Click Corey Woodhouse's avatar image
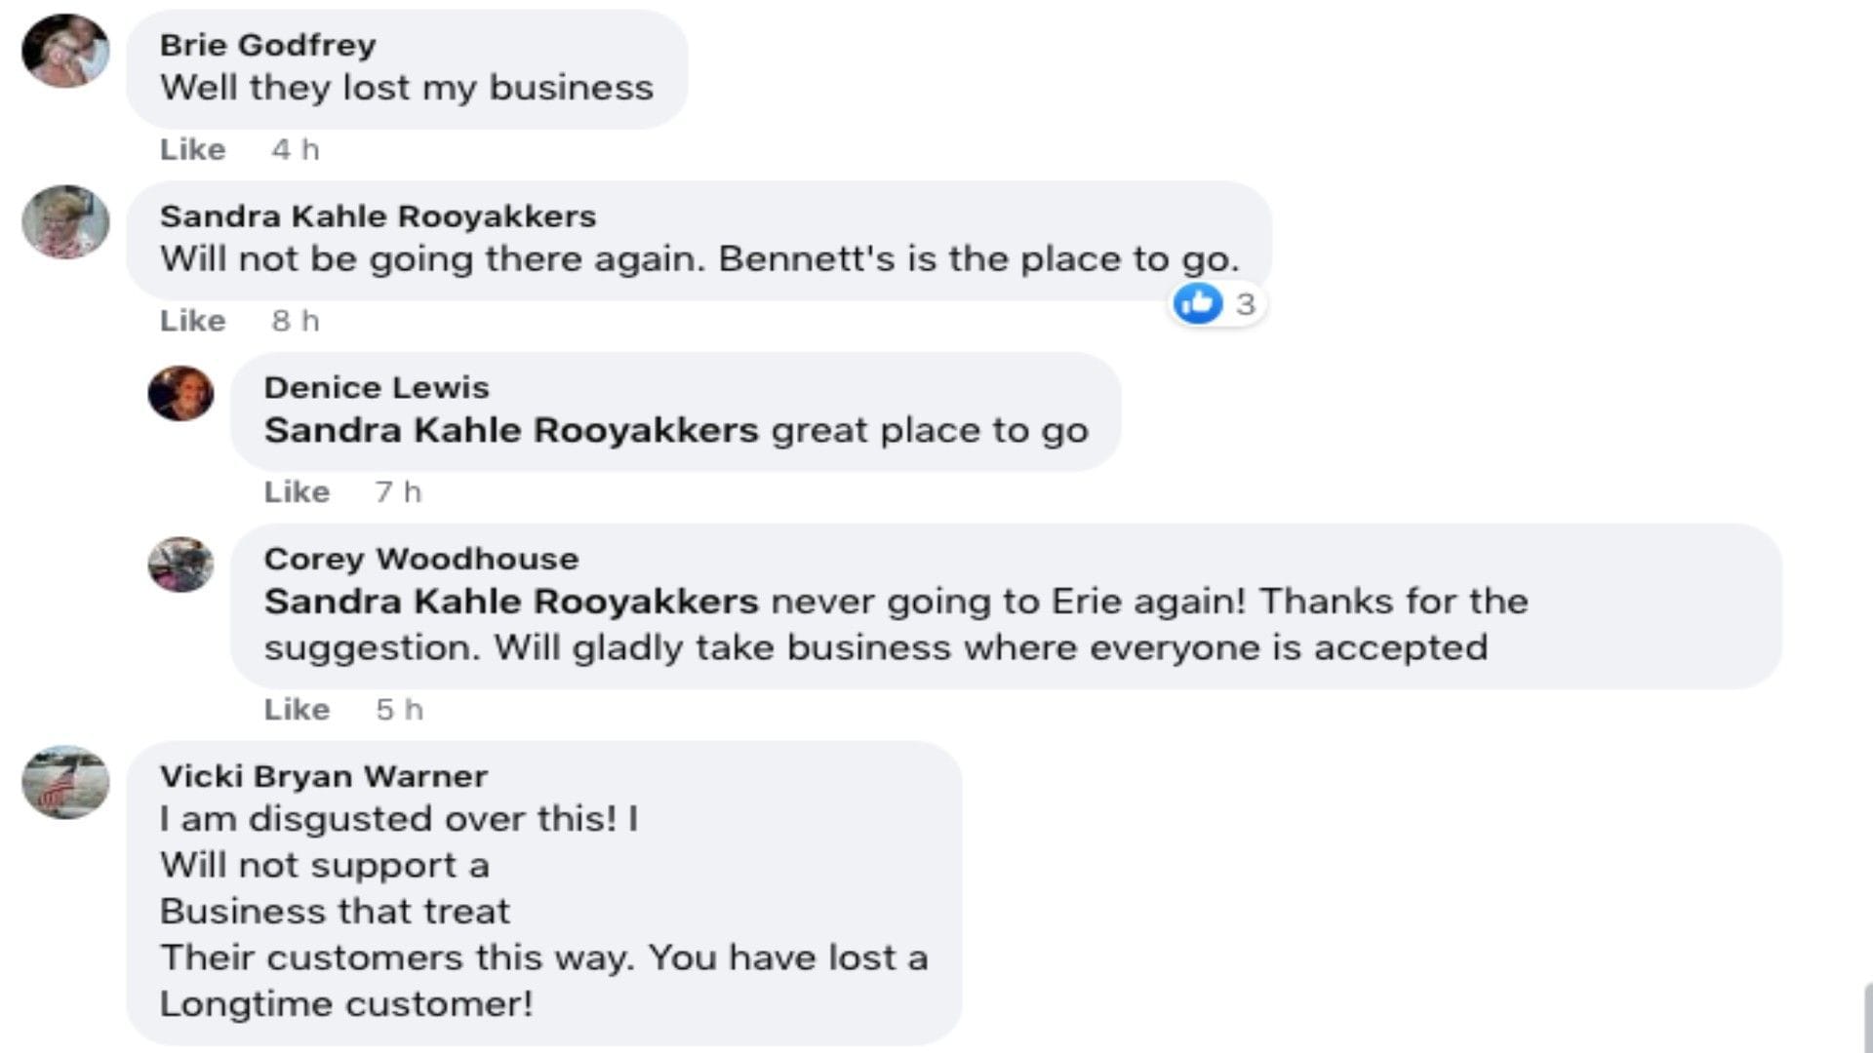Viewport: 1873px width, 1053px height. (x=180, y=565)
